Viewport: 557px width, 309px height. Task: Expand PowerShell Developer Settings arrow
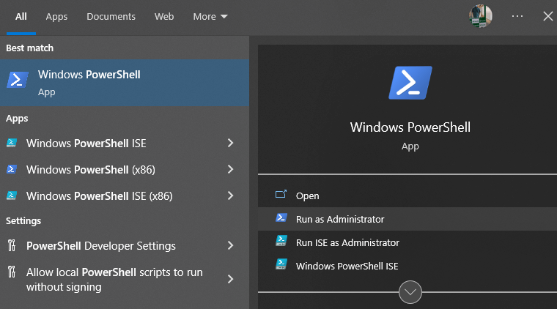pyautogui.click(x=231, y=245)
